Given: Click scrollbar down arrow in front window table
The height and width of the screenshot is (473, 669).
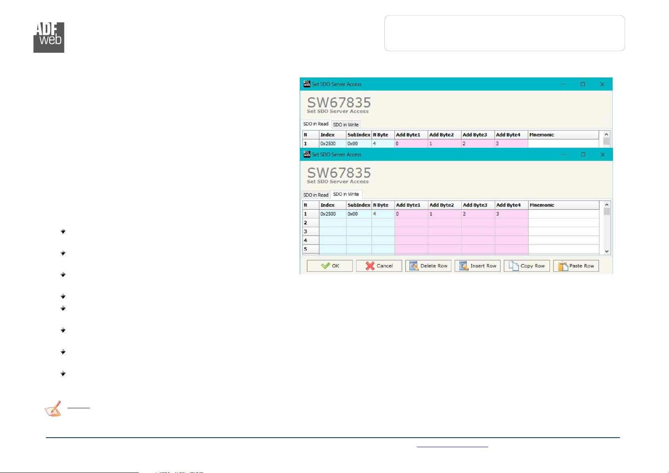Looking at the screenshot, I should coord(606,251).
